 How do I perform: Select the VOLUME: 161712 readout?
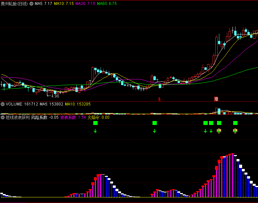[22, 104]
